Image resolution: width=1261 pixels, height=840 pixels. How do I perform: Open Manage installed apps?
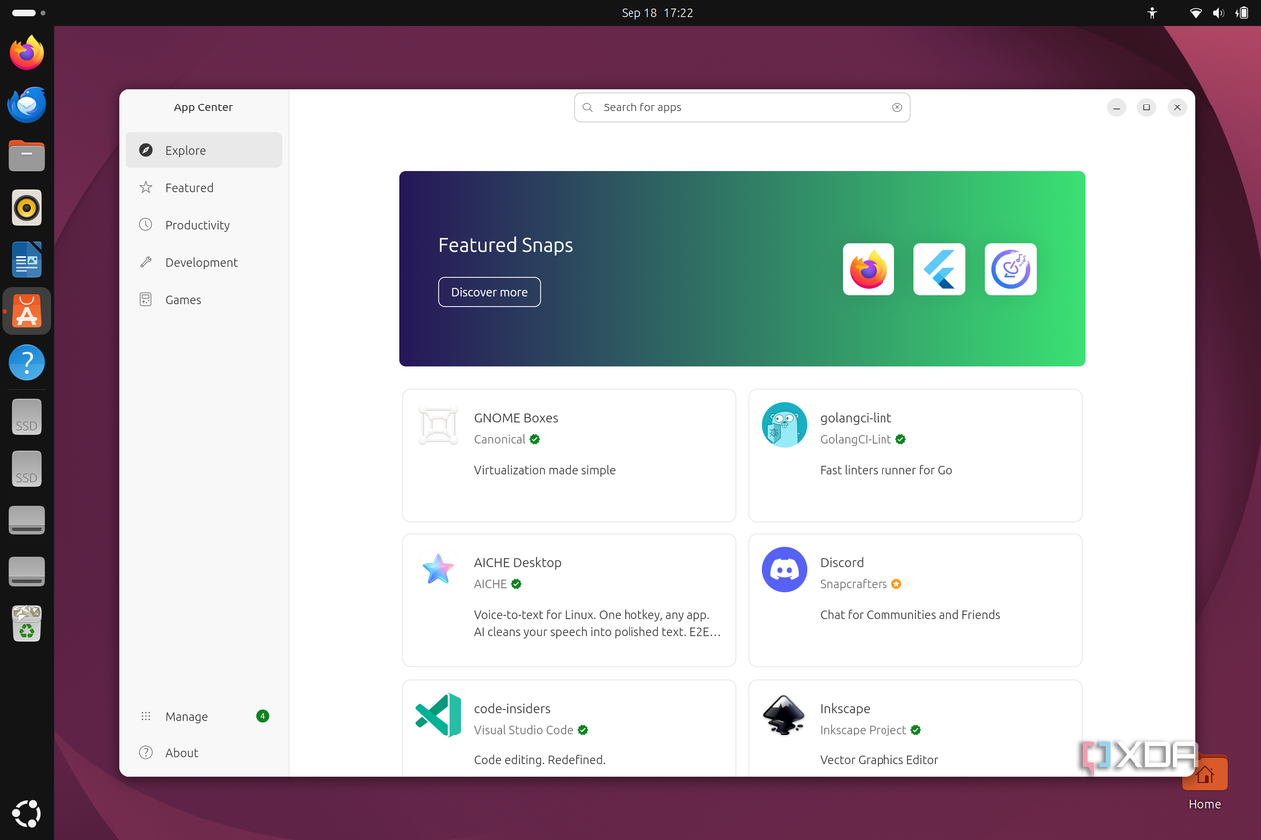pyautogui.click(x=203, y=716)
